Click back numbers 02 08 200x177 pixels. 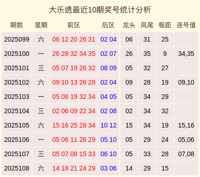coord(108,111)
